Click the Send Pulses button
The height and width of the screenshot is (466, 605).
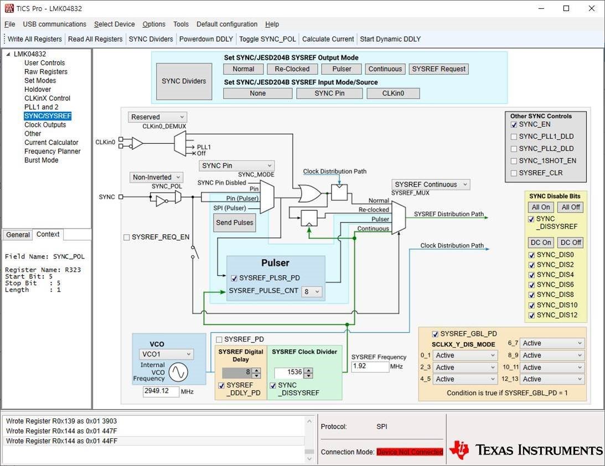click(x=235, y=222)
